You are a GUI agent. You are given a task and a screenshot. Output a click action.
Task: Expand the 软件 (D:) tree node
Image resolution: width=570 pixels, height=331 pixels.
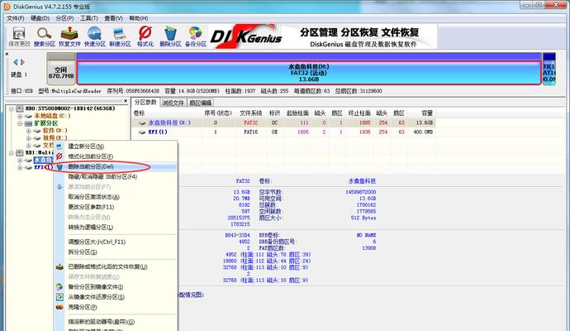(x=28, y=131)
